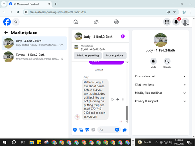
Task: Open the Windows notification center icon
Action: 189,142
